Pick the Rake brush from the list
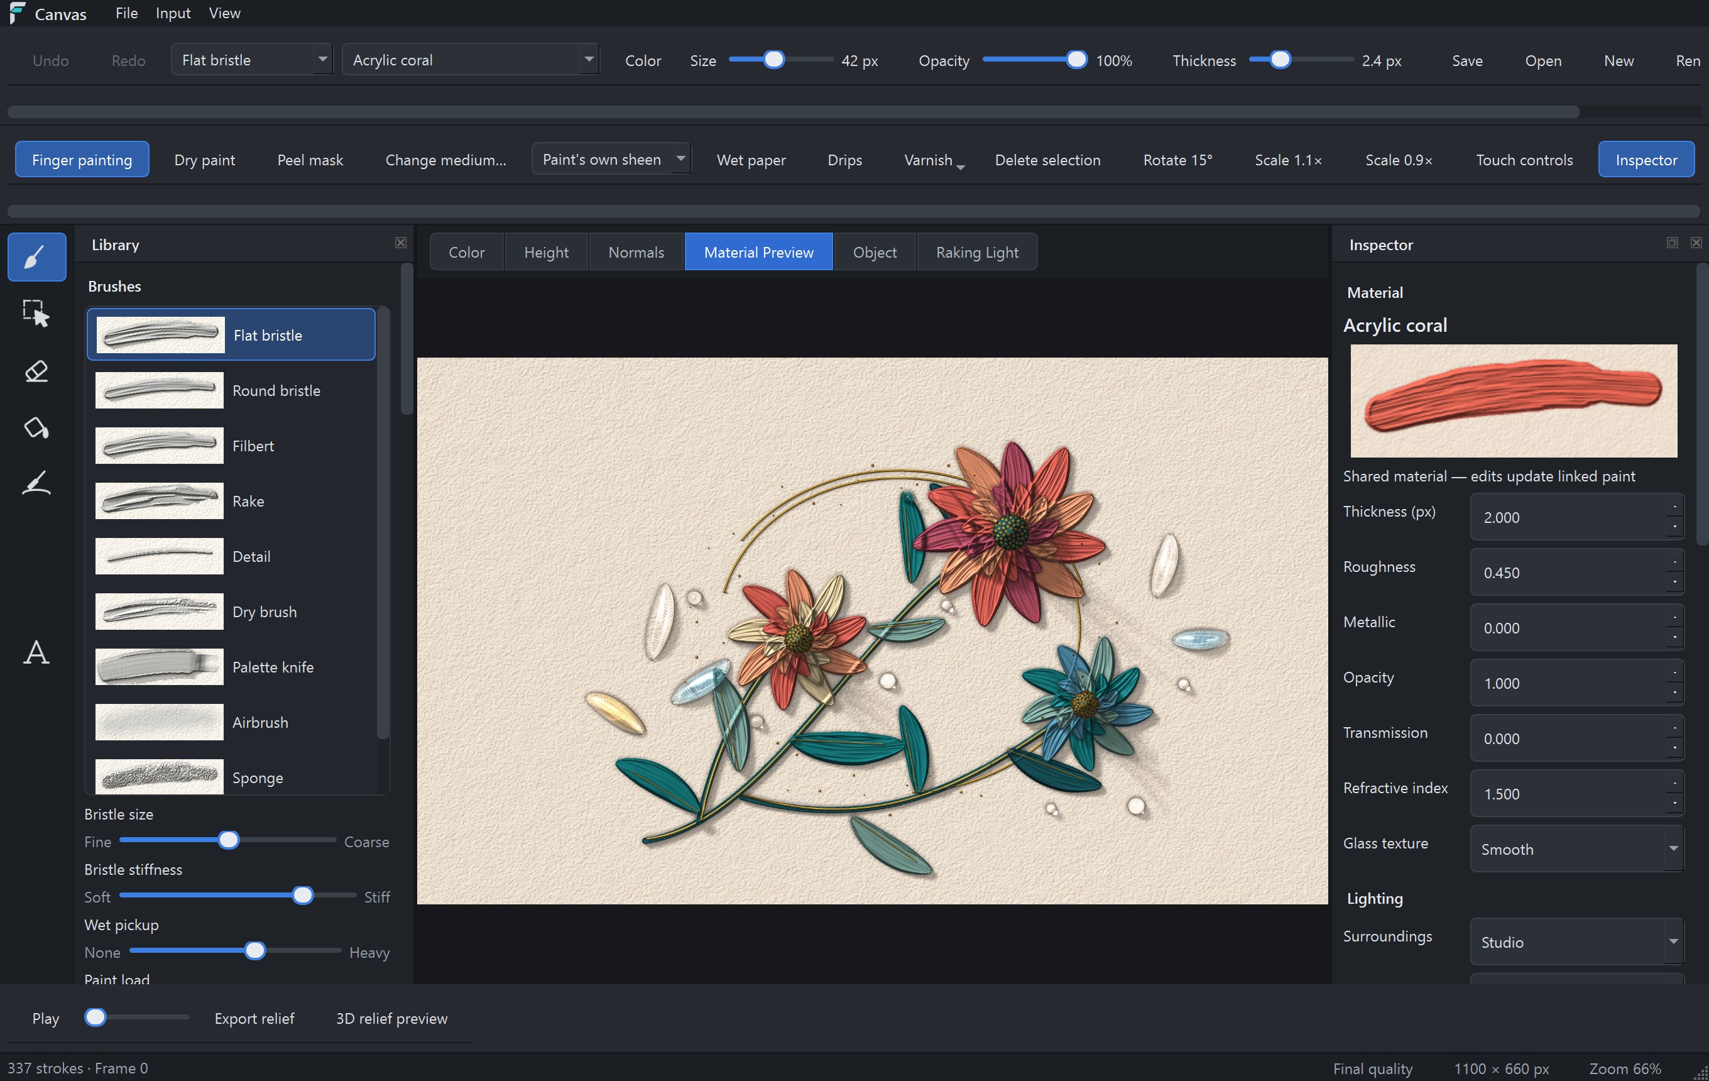Viewport: 1709px width, 1081px height. [x=231, y=501]
